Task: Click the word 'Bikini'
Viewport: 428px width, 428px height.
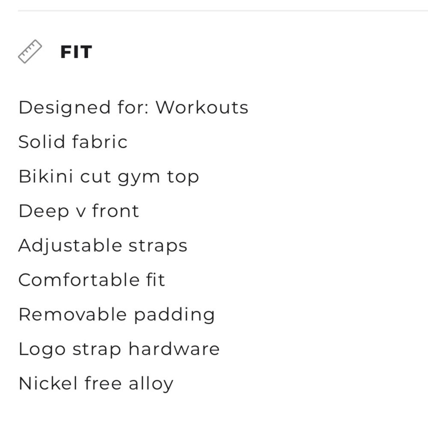Action: [46, 176]
